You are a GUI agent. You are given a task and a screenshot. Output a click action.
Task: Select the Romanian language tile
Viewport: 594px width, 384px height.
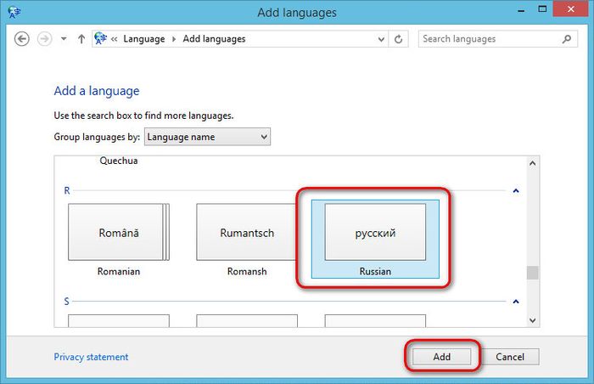pos(119,232)
